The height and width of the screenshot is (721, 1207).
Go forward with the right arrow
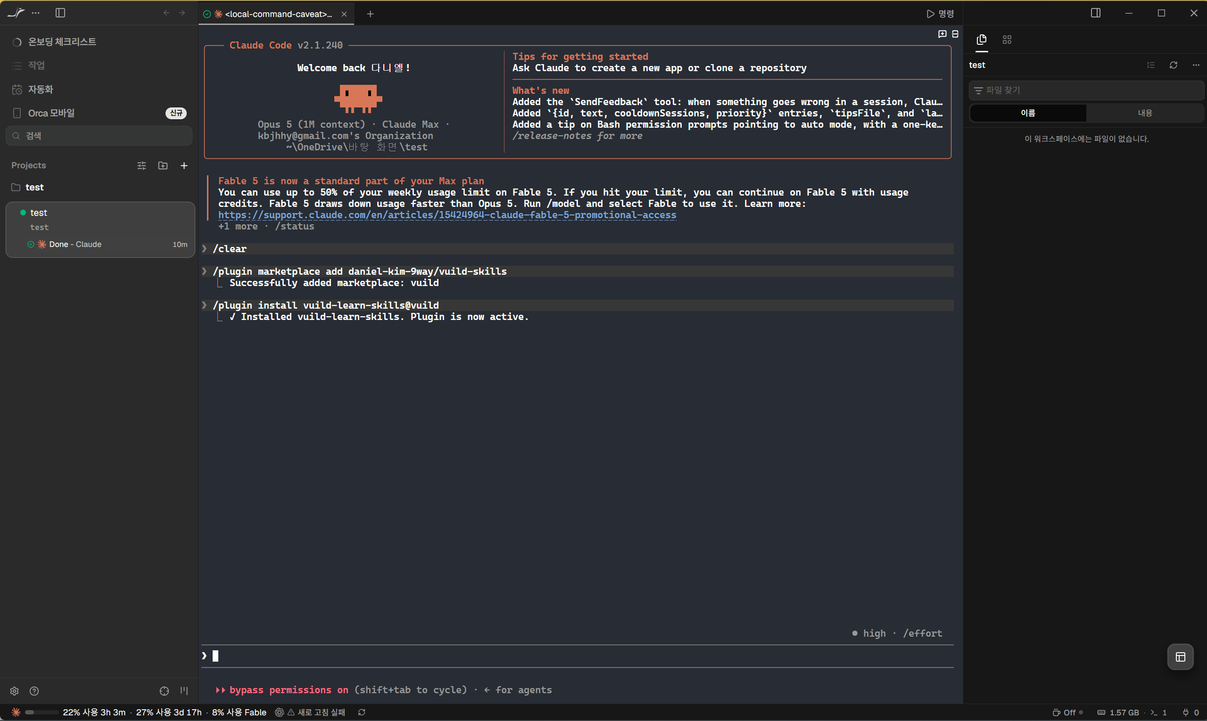tap(182, 13)
